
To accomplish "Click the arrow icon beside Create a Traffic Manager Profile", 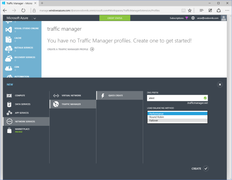I will click(92, 49).
